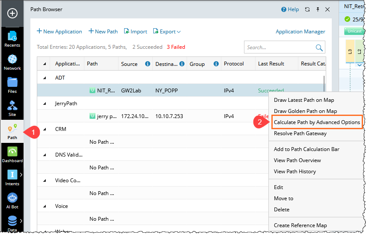Collapse the Voice application group

click(45, 206)
